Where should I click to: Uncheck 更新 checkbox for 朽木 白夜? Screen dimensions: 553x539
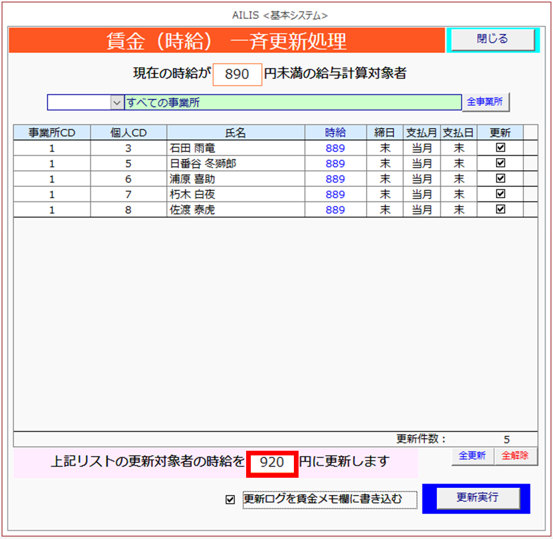click(x=501, y=194)
